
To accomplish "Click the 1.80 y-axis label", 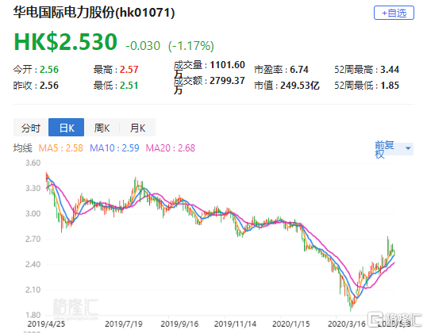I will click(33, 315).
